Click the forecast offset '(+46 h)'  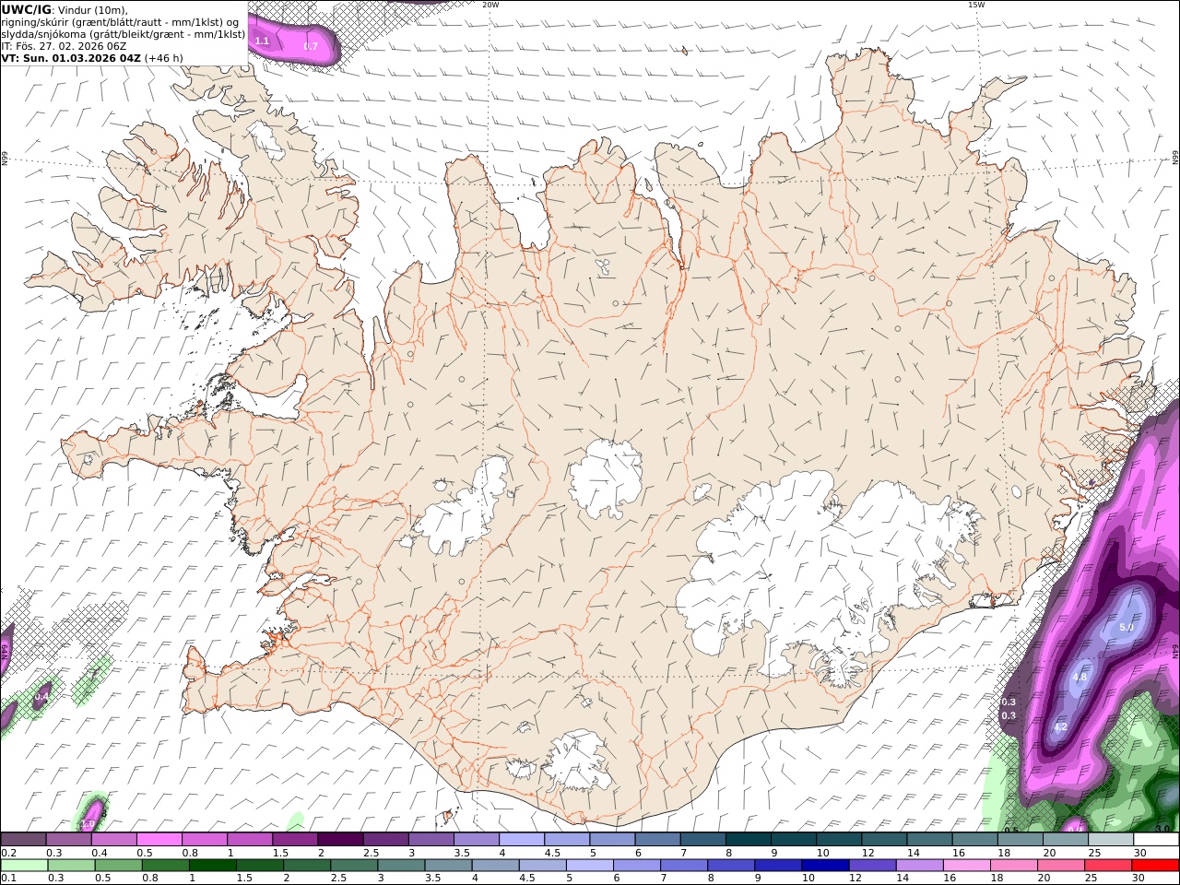[x=164, y=58]
